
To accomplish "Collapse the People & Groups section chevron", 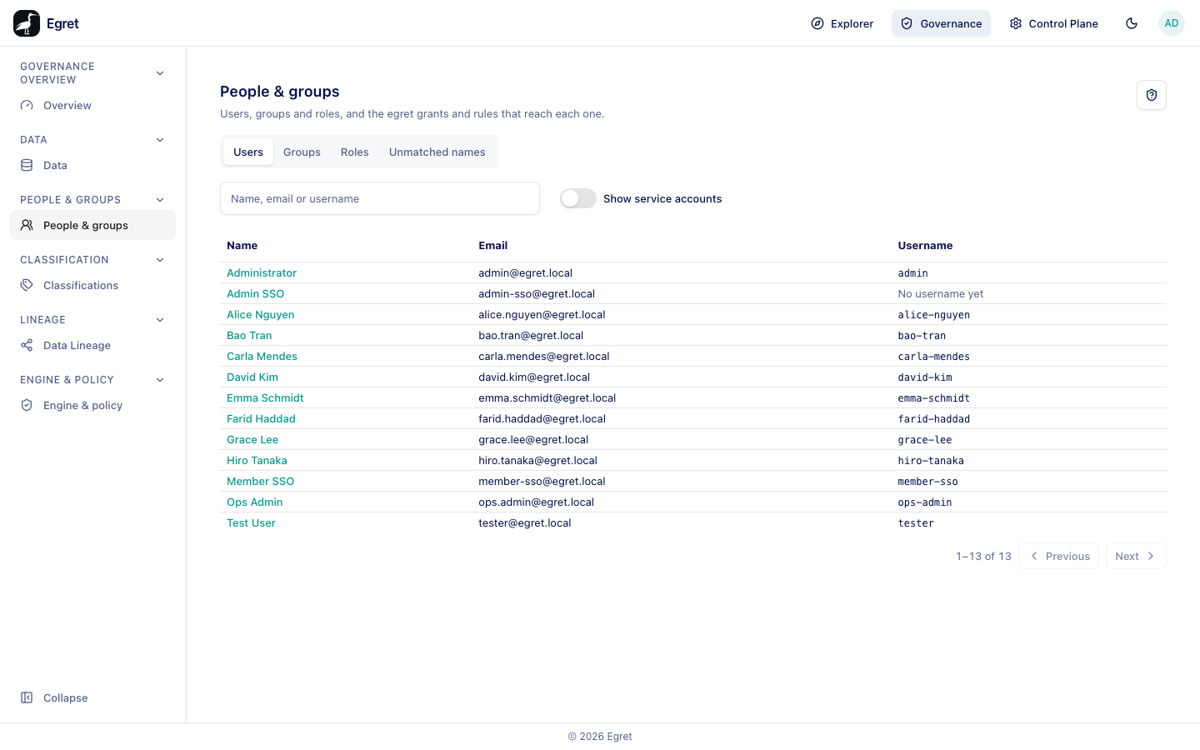I will click(x=160, y=200).
